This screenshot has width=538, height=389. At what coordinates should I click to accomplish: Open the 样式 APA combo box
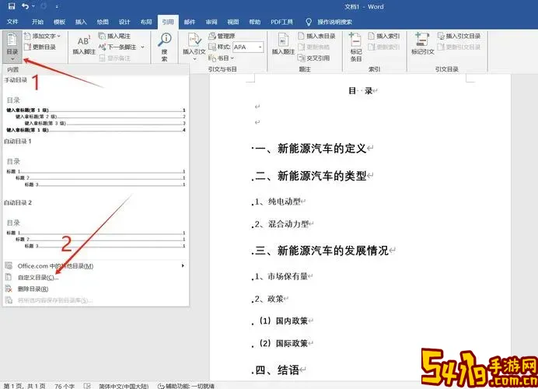click(x=248, y=47)
